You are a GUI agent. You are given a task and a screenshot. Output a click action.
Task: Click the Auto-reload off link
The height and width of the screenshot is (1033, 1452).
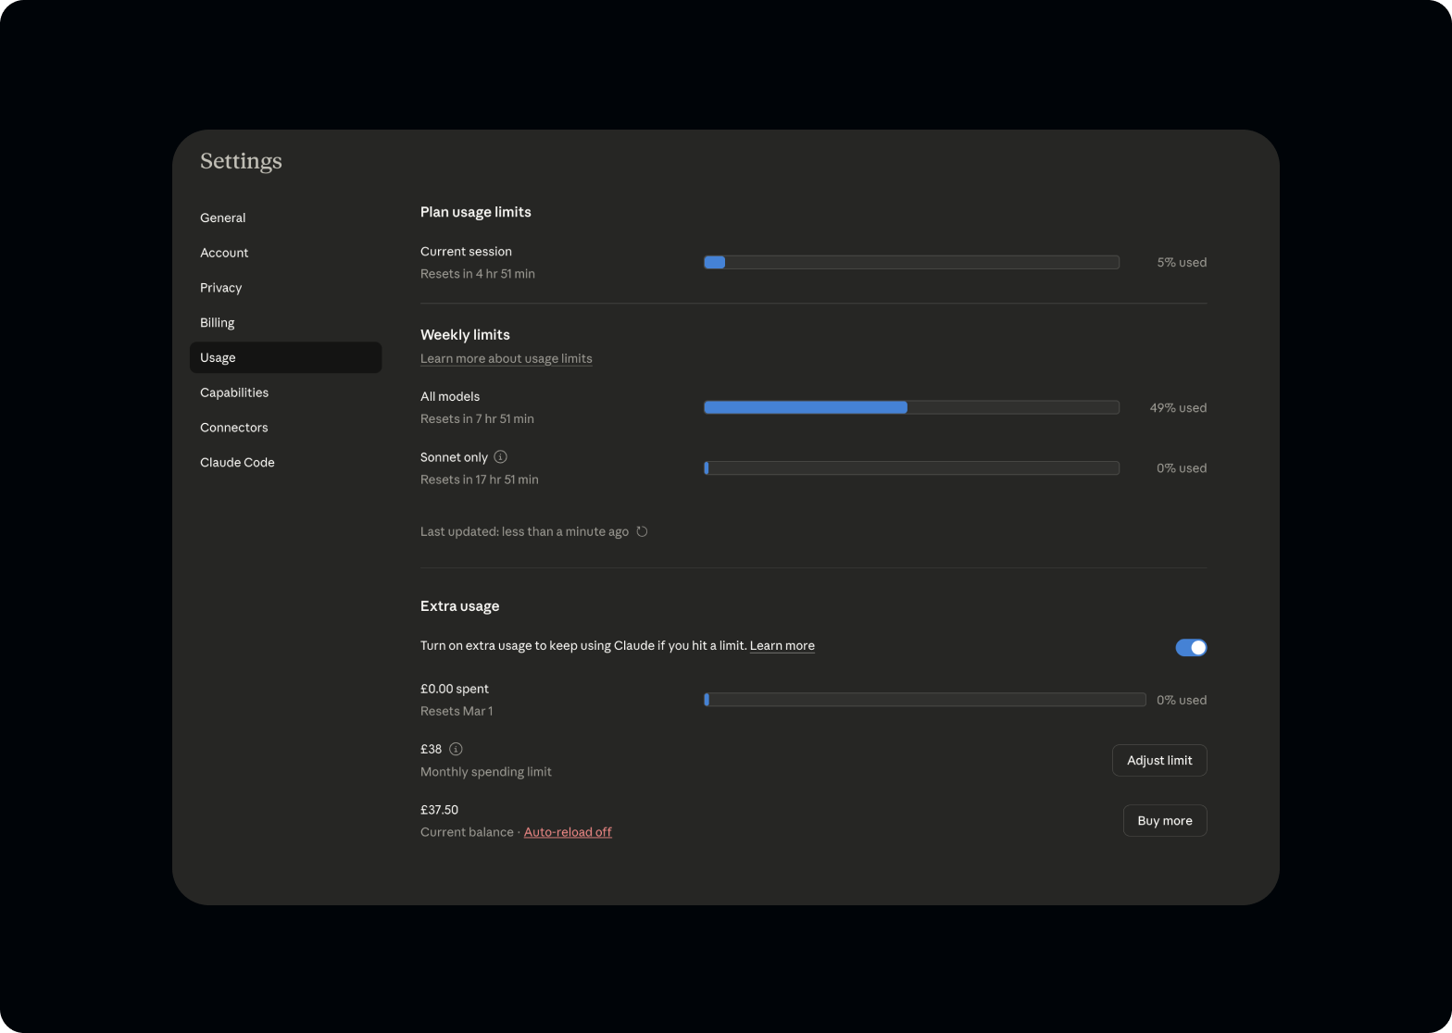[568, 832]
